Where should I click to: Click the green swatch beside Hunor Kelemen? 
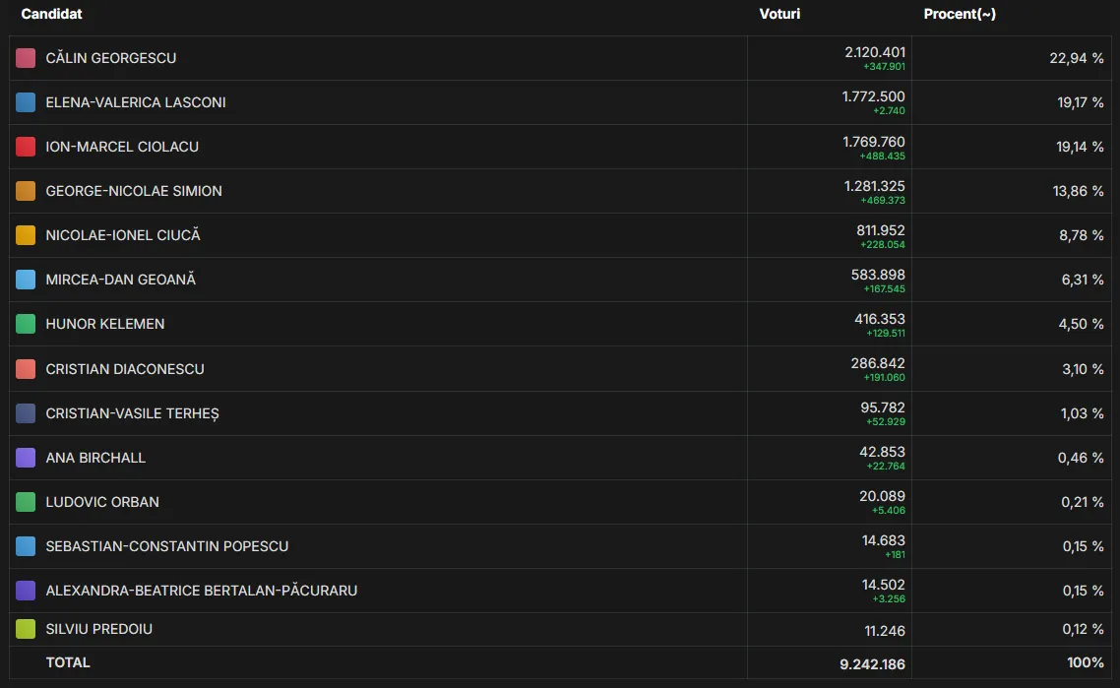pos(26,324)
